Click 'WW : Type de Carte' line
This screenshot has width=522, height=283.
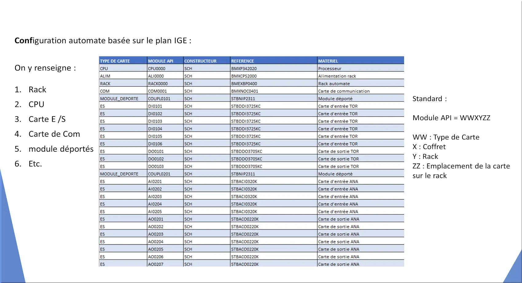446,137
